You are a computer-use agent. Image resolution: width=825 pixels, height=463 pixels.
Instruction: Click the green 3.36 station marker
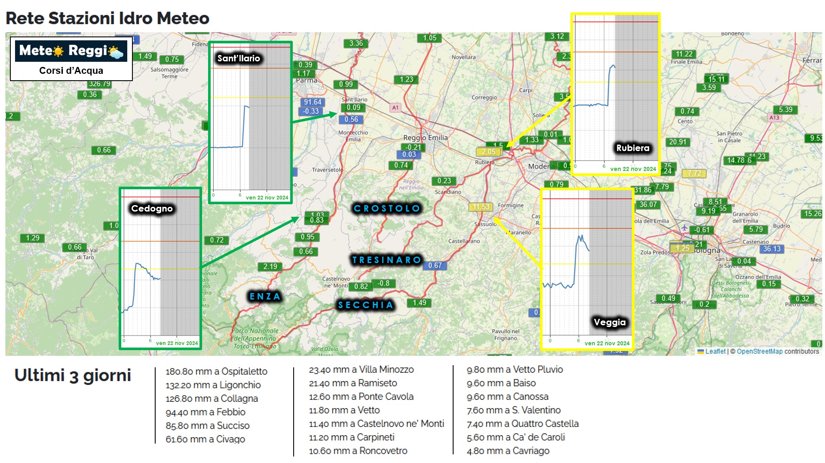356,43
